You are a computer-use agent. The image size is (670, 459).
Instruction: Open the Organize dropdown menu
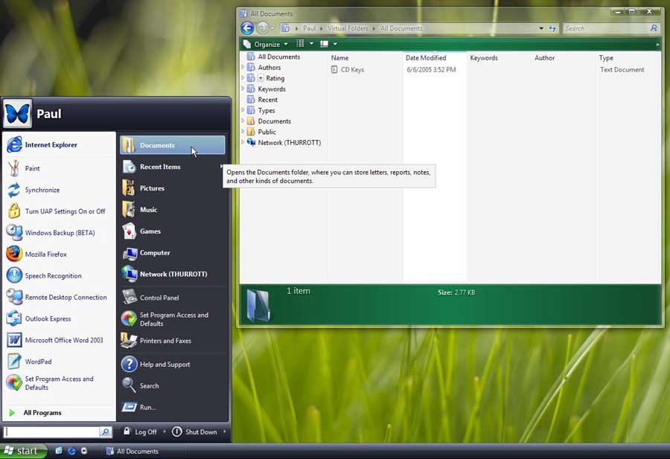point(266,44)
